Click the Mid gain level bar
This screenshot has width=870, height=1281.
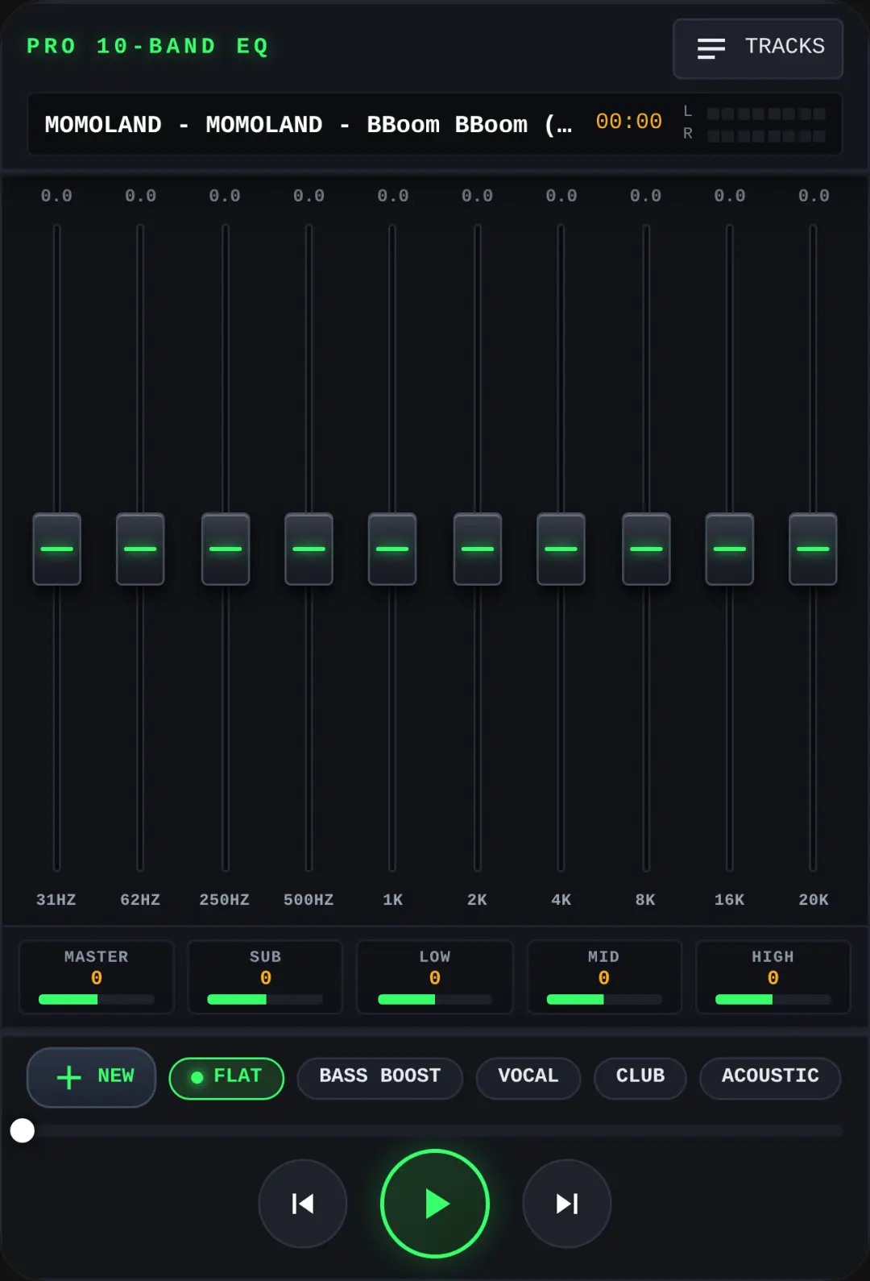604,999
